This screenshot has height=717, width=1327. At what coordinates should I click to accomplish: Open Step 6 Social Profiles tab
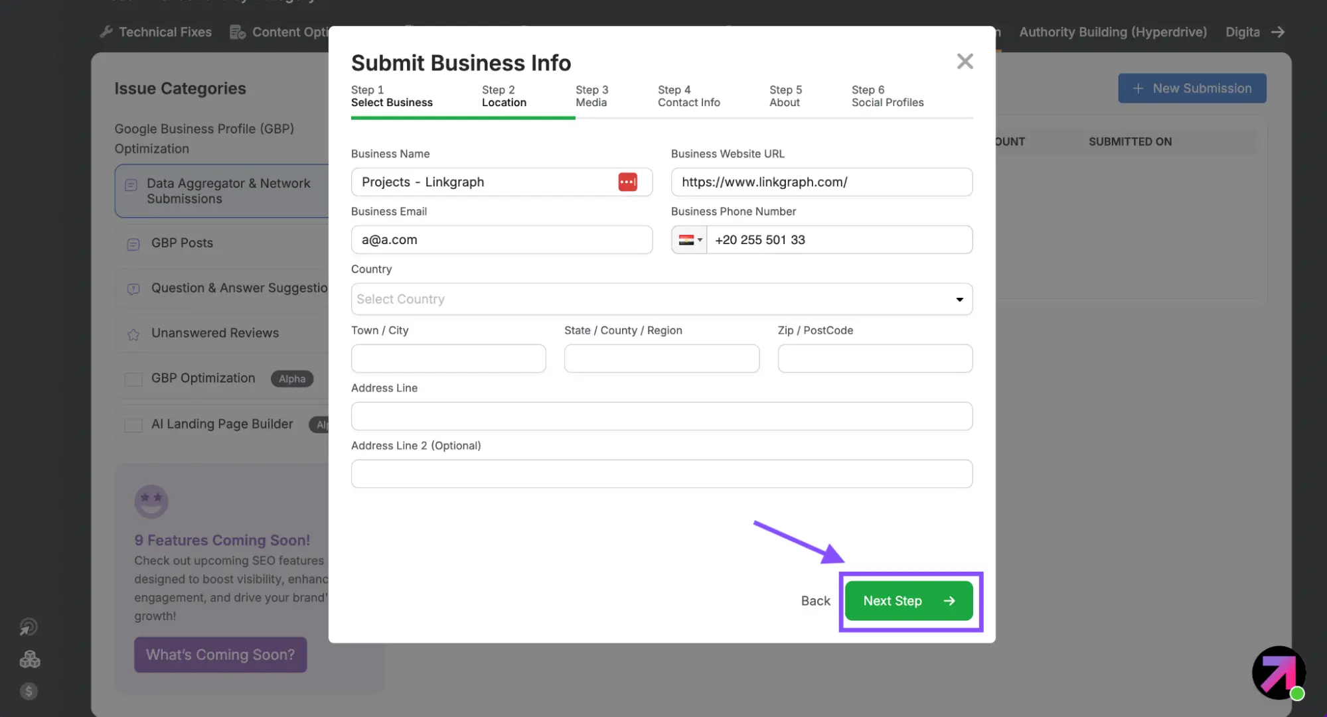[887, 96]
